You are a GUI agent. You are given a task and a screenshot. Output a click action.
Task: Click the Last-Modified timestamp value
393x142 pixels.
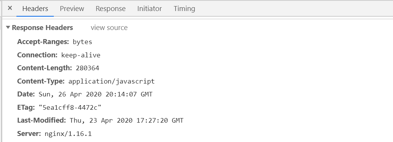click(x=127, y=120)
